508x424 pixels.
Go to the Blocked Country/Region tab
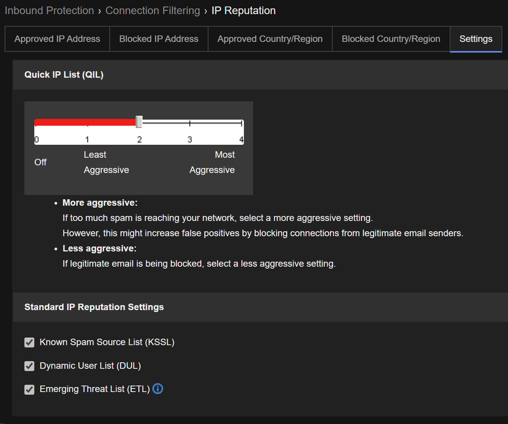coord(391,39)
